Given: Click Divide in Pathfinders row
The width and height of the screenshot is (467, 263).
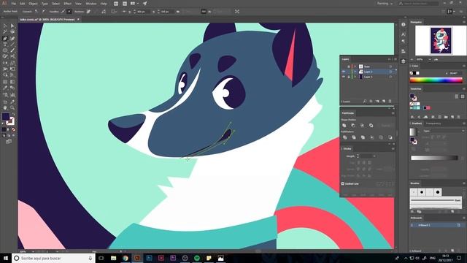Looking at the screenshot, I should (344, 137).
